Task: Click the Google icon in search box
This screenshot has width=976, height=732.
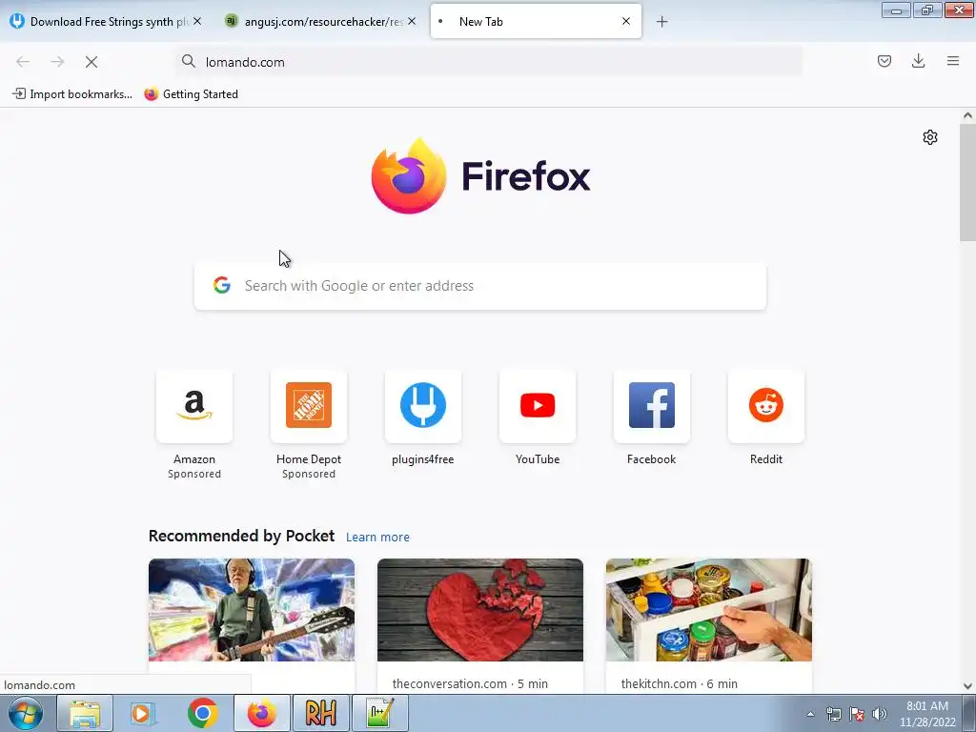Action: (222, 285)
